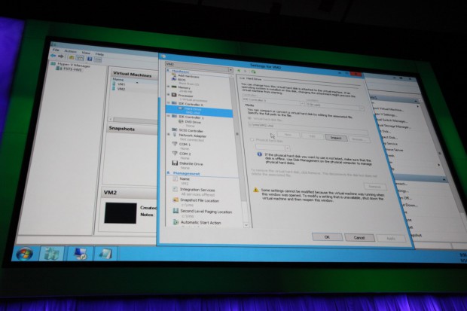Click the Inspect button
This screenshot has width=467, height=311.
[336, 137]
